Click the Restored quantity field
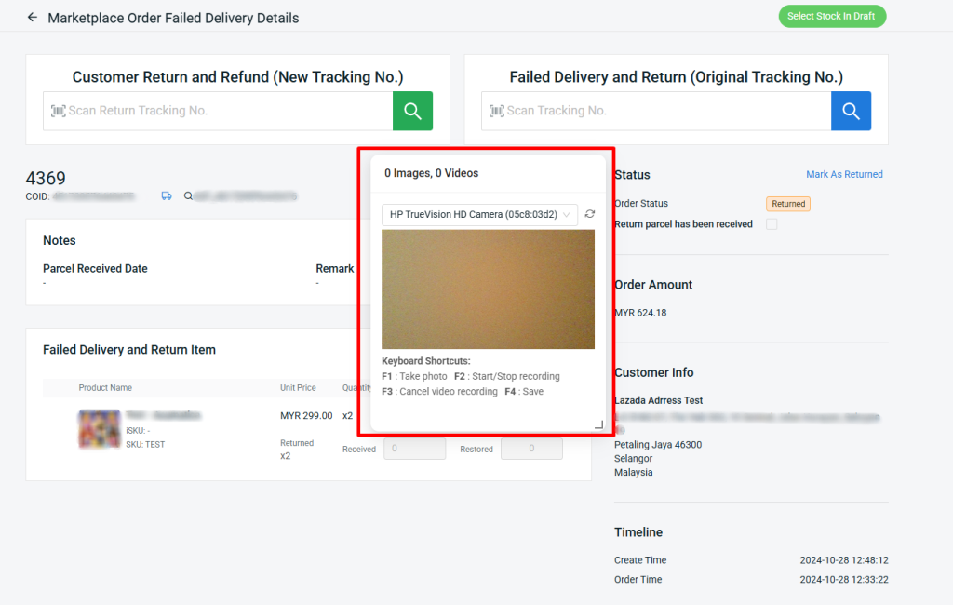The height and width of the screenshot is (605, 953). coord(531,449)
